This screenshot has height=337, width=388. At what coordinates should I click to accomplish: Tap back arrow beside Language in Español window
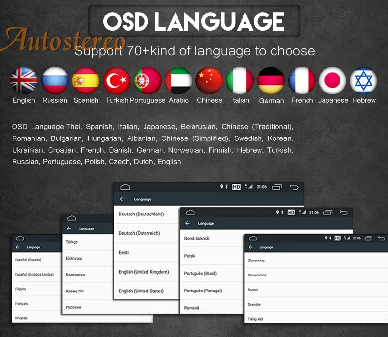point(17,247)
